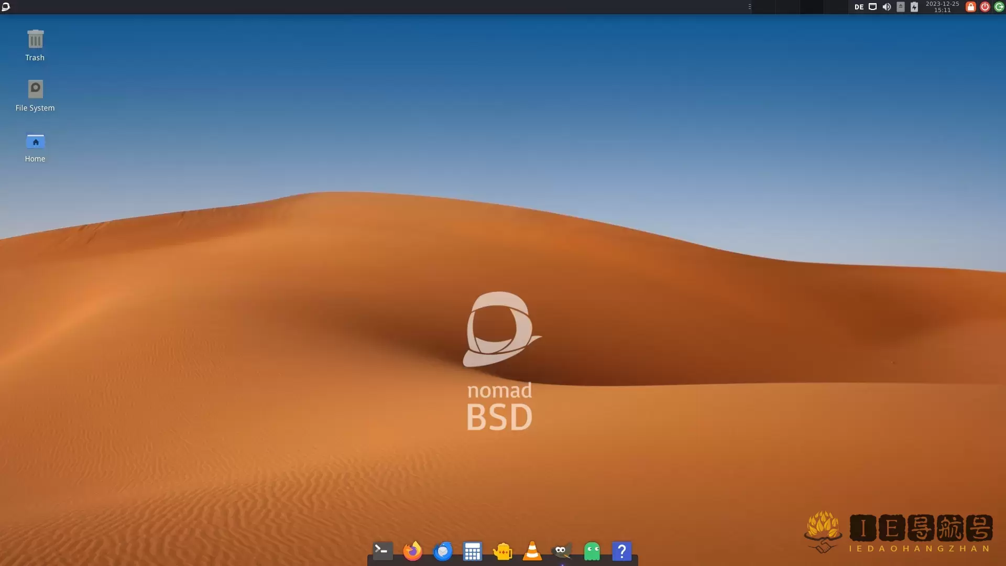Click the green logout button
The image size is (1006, 566).
999,7
